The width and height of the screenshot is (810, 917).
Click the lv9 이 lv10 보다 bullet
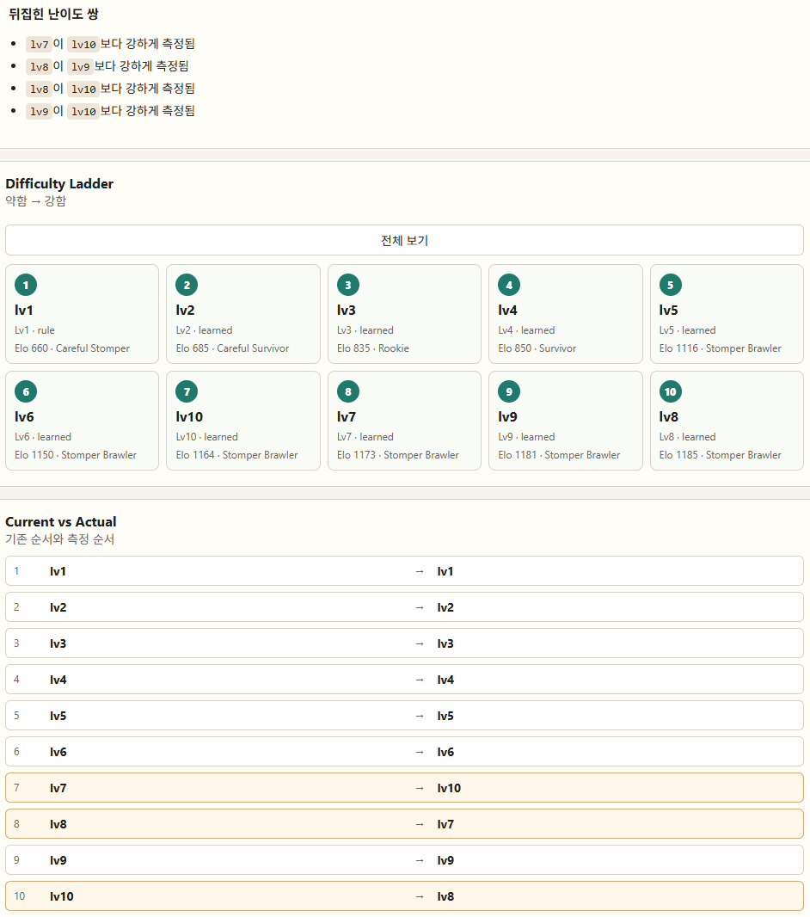110,110
